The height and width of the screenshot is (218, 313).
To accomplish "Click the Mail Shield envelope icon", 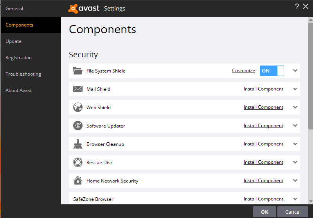I will (77, 89).
